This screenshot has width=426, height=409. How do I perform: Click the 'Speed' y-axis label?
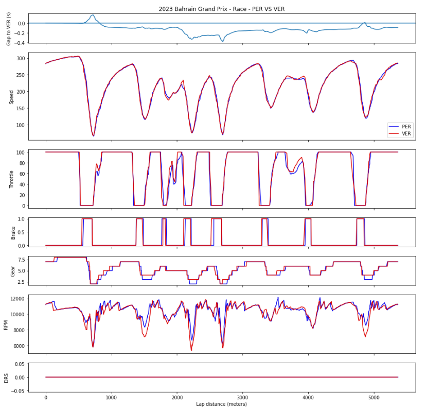pyautogui.click(x=11, y=97)
